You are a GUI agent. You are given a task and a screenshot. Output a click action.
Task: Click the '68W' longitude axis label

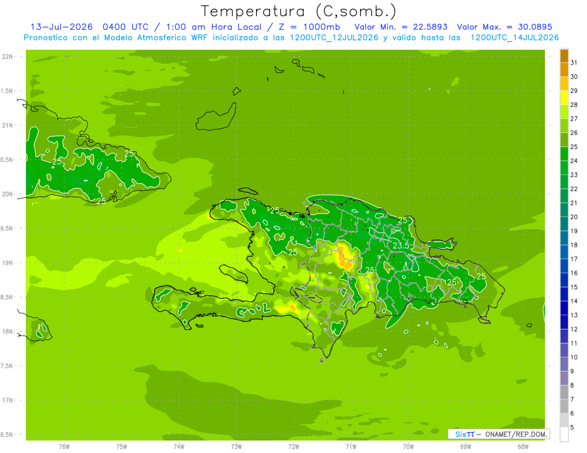point(523,447)
